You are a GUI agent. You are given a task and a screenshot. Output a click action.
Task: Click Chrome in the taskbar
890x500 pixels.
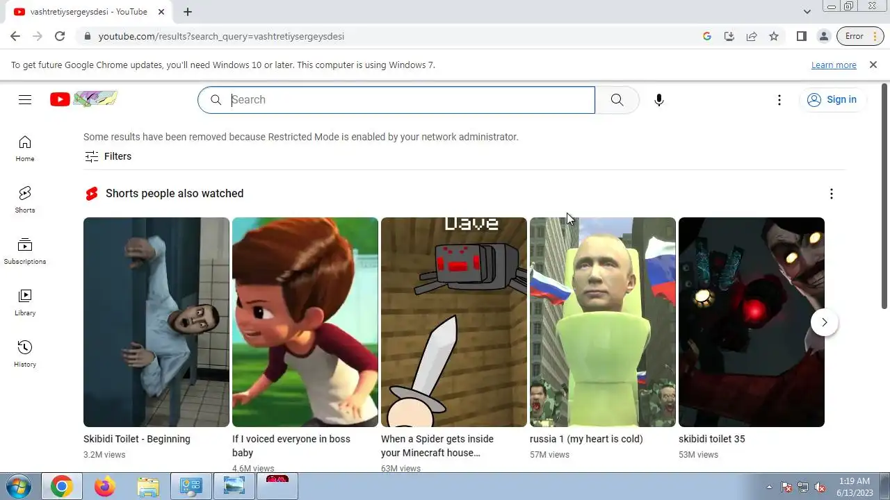point(61,487)
